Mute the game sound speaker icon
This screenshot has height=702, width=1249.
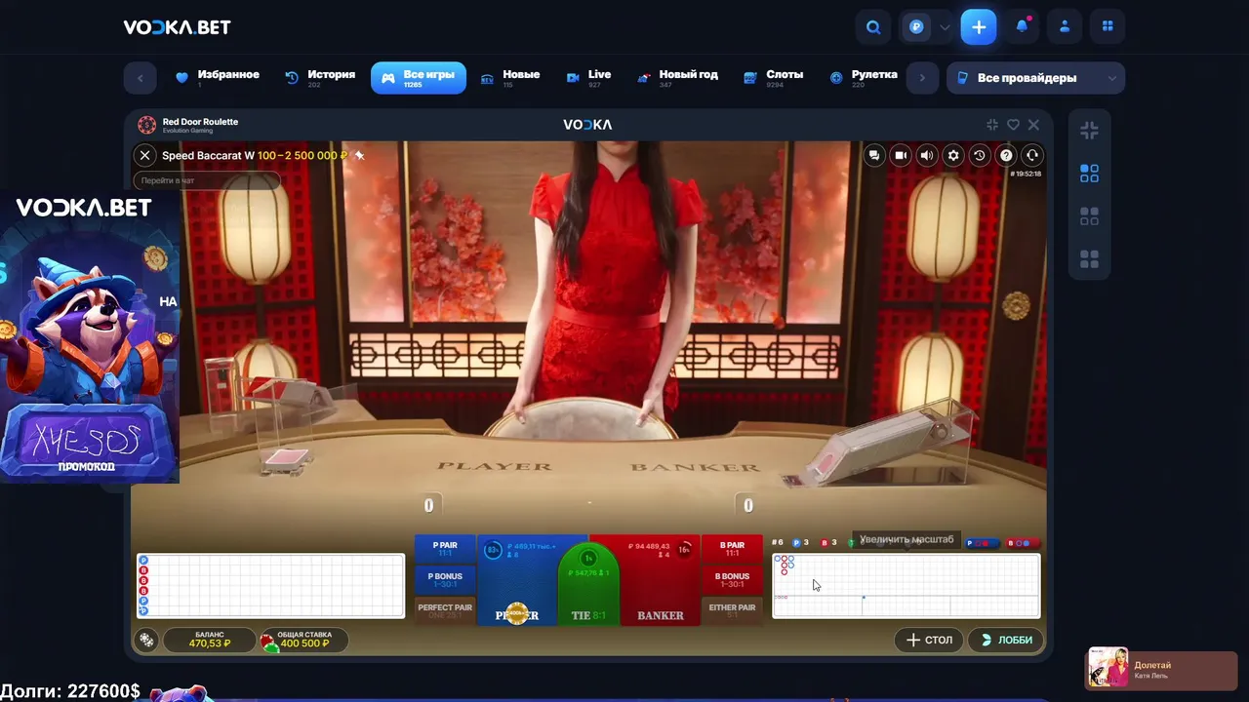927,155
